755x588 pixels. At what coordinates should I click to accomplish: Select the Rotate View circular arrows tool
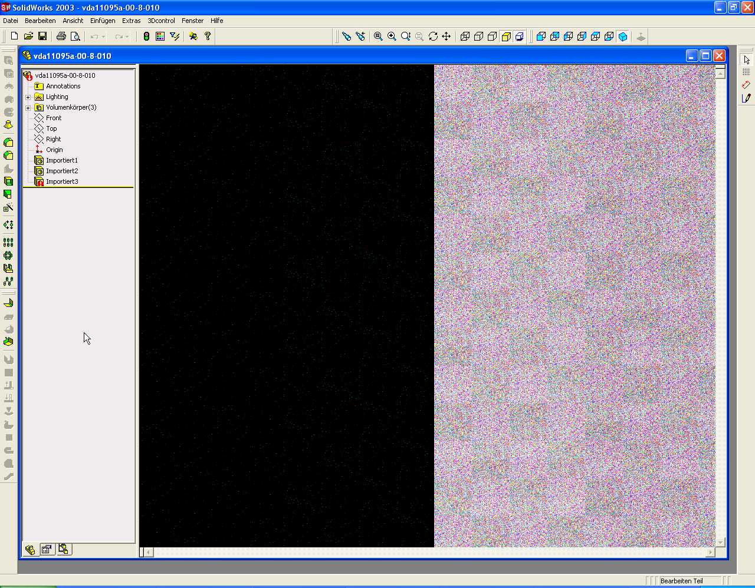tap(433, 37)
